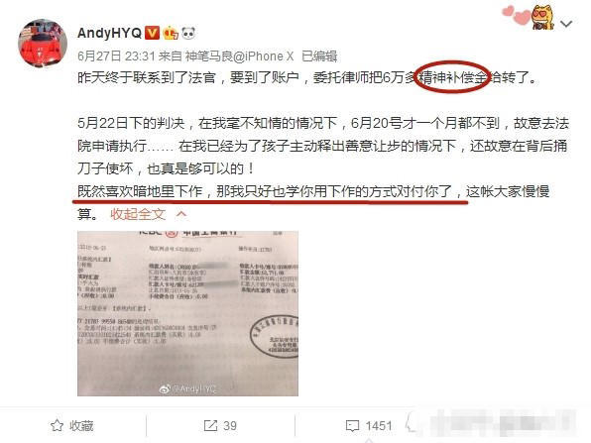Enlarge the bank transfer receipt image

pyautogui.click(x=187, y=313)
